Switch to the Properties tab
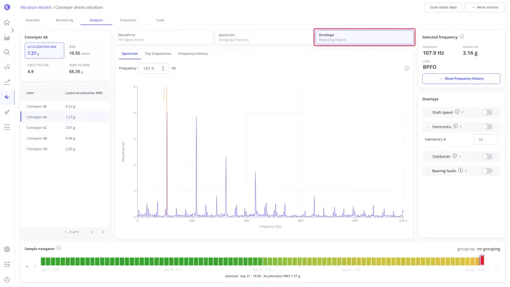Image resolution: width=510 pixels, height=287 pixels. [x=128, y=20]
